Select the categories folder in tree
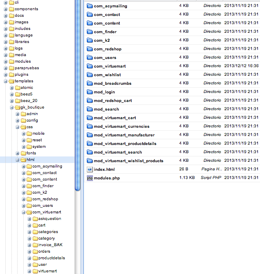This screenshot has height=274, width=260. 48,232
